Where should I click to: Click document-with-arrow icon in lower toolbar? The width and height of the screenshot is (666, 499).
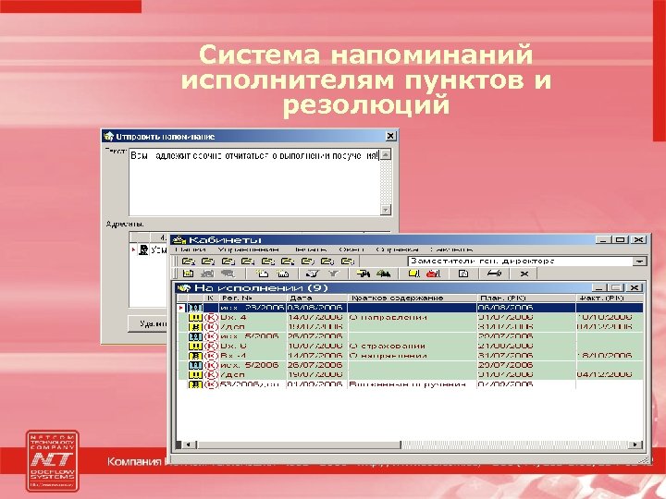click(463, 274)
